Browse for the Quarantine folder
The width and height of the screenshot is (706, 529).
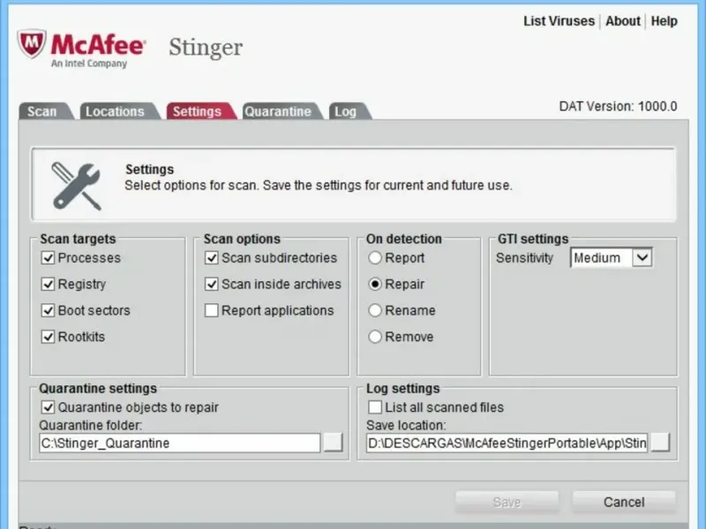(x=334, y=443)
